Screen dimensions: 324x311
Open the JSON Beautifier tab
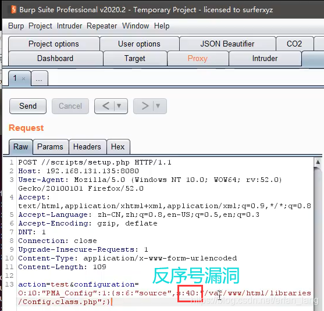pyautogui.click(x=227, y=44)
